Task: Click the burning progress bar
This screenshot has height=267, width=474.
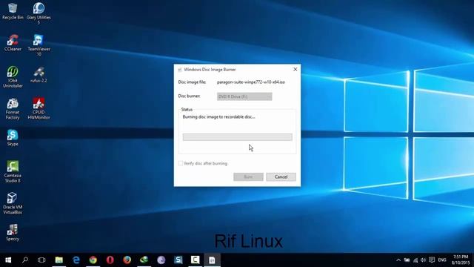Action: pos(237,137)
